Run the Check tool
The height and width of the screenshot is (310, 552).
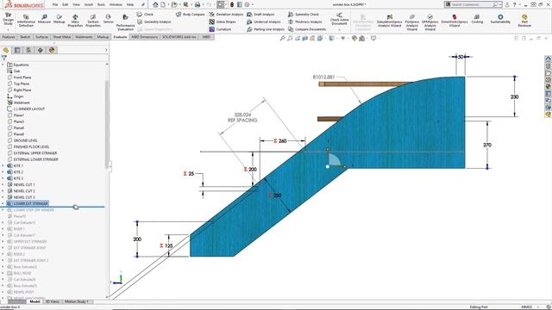[145, 15]
